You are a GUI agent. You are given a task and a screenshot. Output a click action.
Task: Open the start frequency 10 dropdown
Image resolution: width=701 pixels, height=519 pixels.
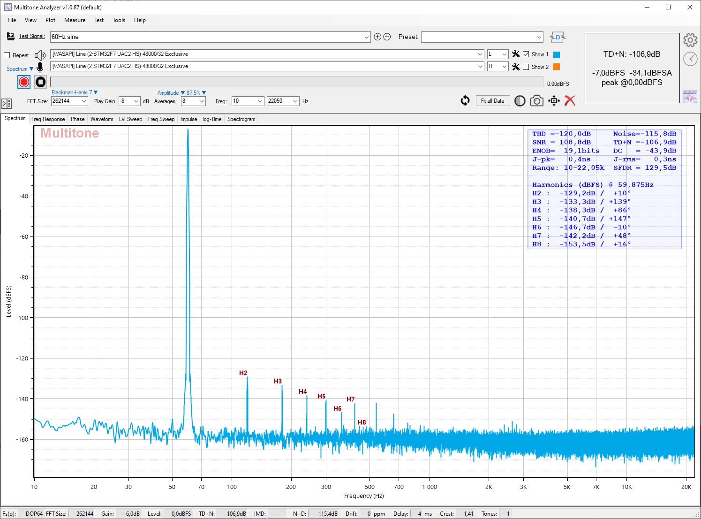click(x=260, y=101)
